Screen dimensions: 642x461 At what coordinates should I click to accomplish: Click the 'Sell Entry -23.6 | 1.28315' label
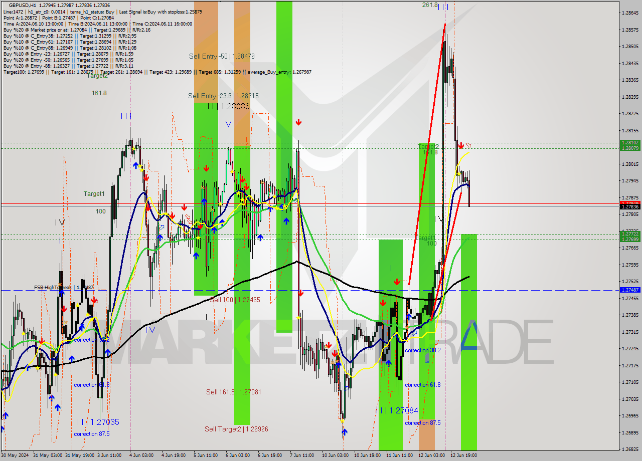223,96
